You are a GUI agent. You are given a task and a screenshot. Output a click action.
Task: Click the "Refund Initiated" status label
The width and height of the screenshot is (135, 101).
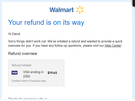click(21, 65)
